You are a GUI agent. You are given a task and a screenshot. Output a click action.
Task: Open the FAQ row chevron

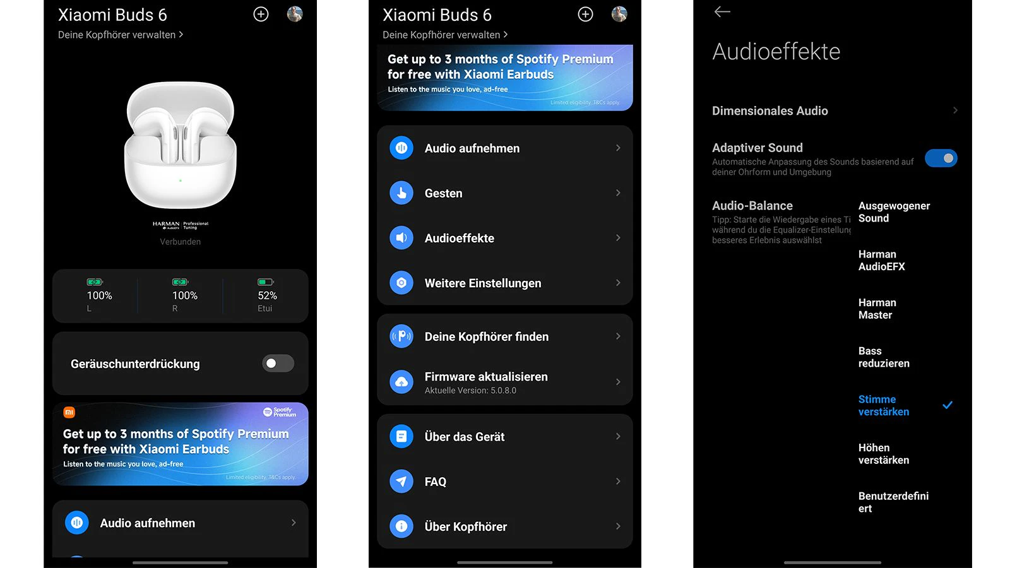(618, 481)
